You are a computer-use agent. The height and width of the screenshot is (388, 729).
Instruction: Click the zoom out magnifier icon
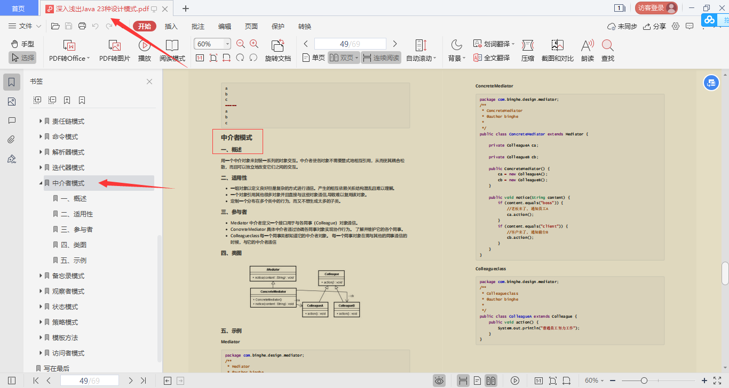(241, 44)
